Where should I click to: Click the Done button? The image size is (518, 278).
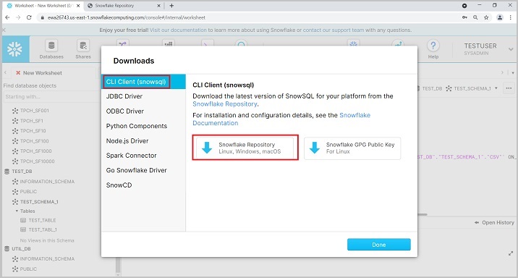coord(378,245)
